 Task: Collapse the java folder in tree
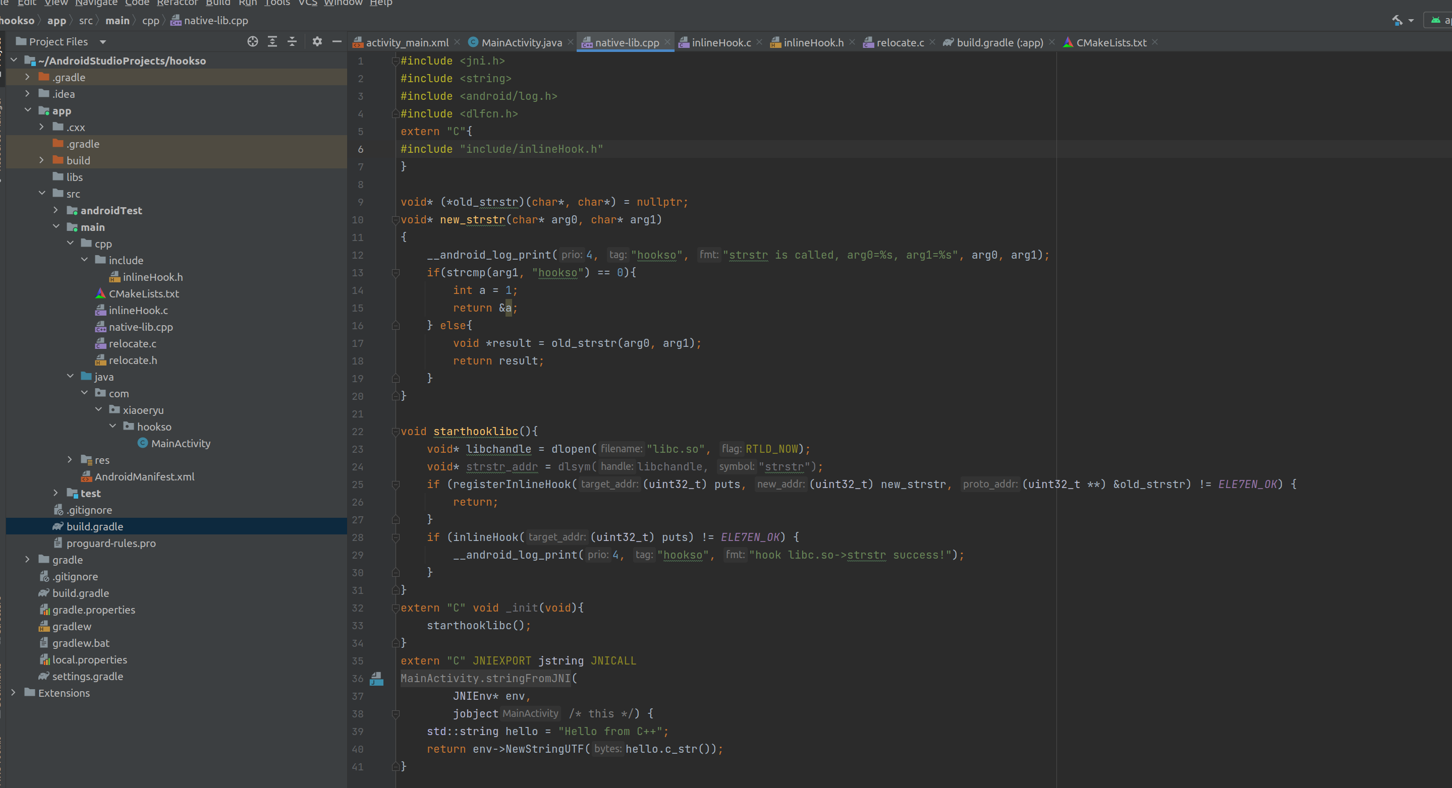tap(70, 376)
